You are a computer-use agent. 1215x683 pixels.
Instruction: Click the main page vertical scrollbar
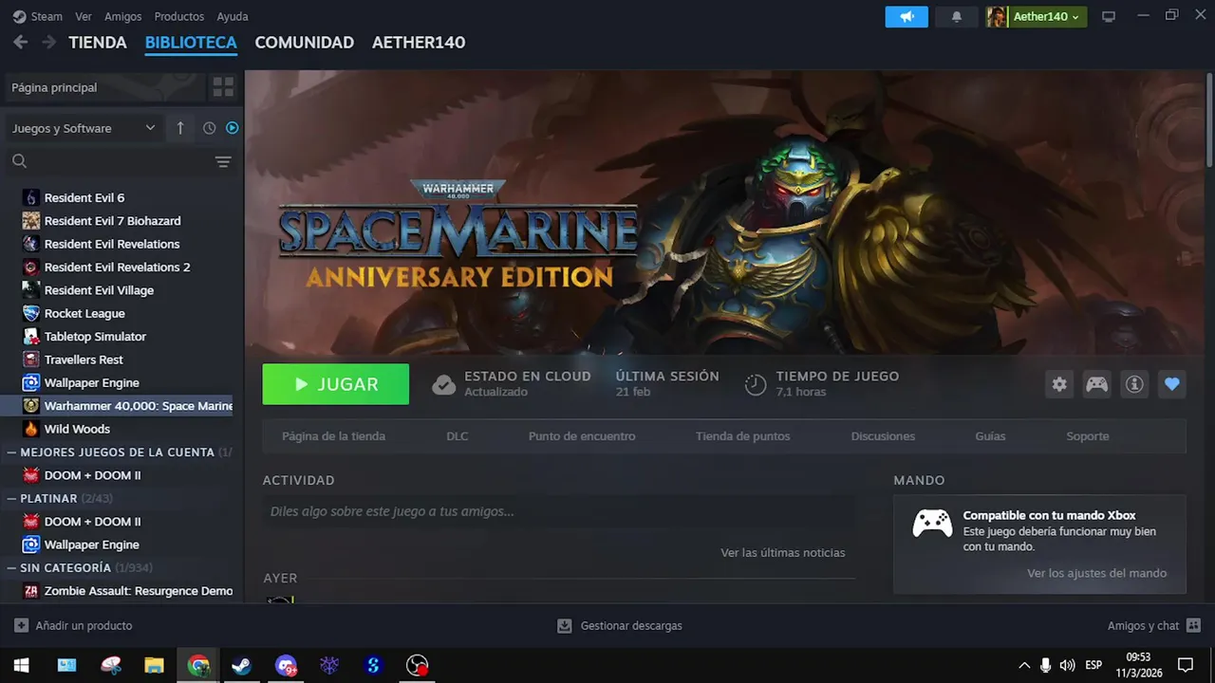coord(1209,119)
